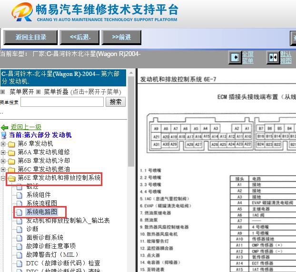Open the 面板诊断系统 page
The width and height of the screenshot is (296, 272).
45,238
